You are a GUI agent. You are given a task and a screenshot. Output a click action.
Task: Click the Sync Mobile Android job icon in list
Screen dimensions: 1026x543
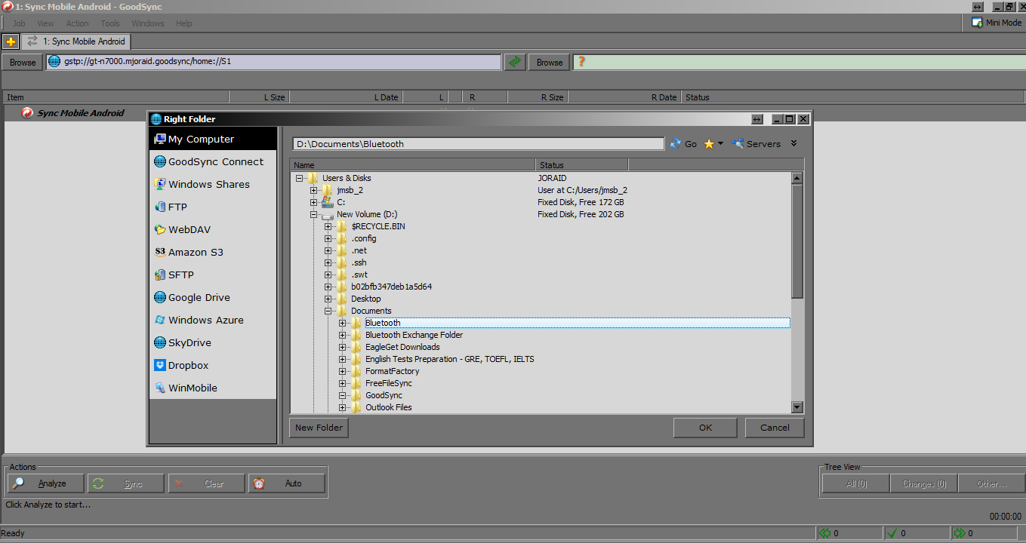tap(27, 113)
